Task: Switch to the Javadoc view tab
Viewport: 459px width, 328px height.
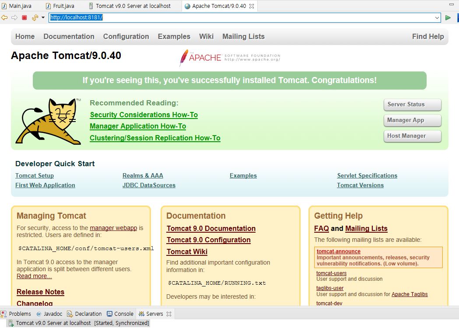Action: 49,314
